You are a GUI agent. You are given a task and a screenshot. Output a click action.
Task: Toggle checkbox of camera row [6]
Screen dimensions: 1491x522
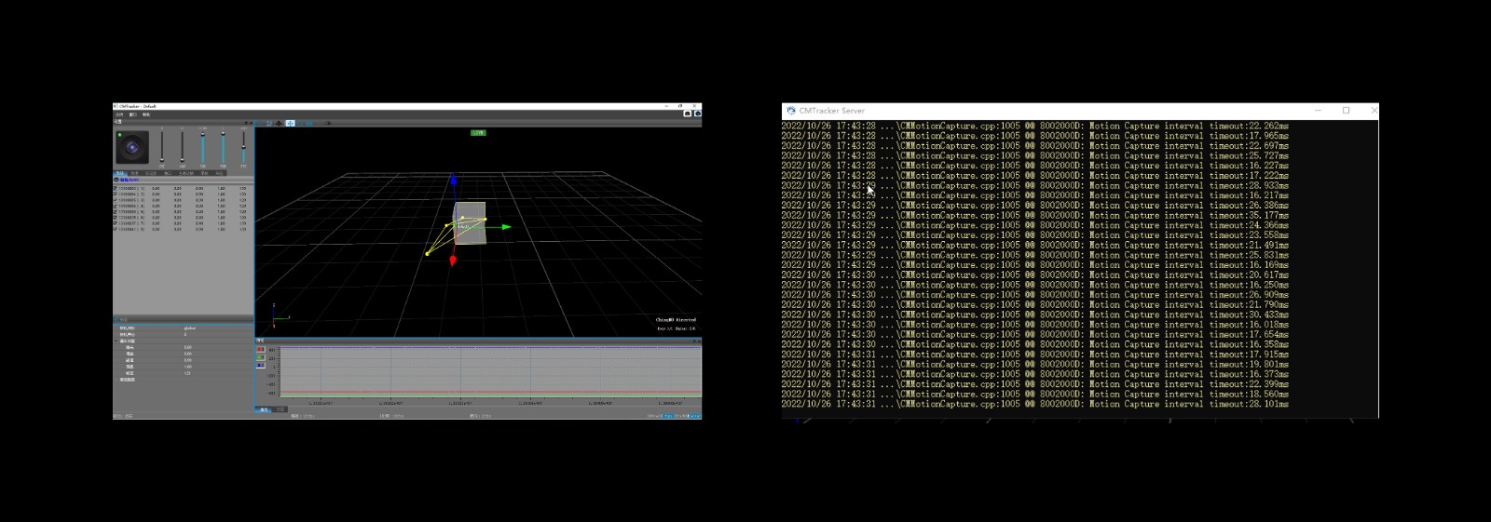pos(116,218)
